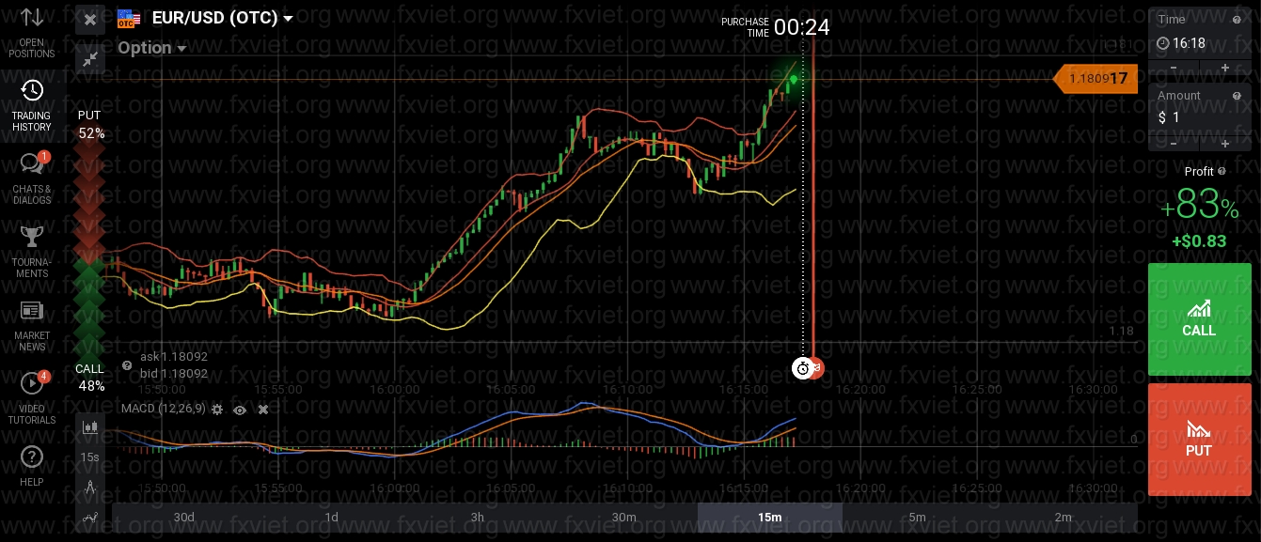
Task: Open the indicators line-graph icon
Action: click(x=90, y=517)
